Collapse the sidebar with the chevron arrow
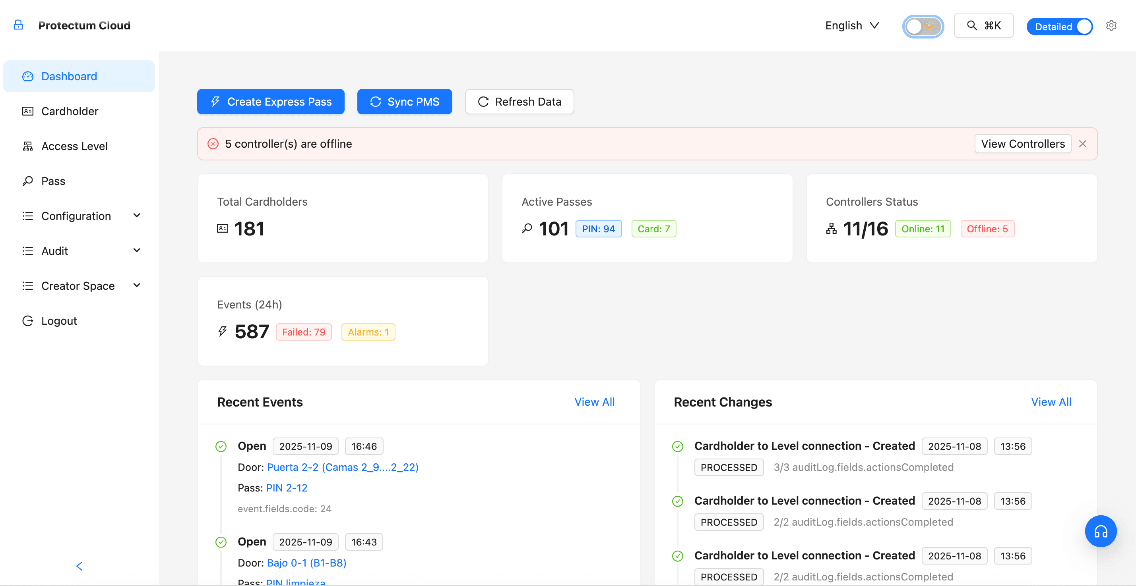This screenshot has width=1136, height=586. [79, 566]
